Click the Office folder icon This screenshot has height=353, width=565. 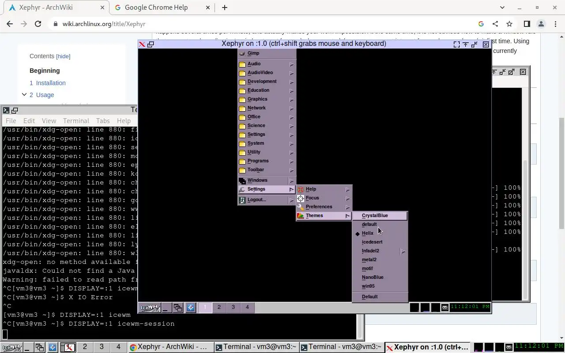[x=242, y=117]
